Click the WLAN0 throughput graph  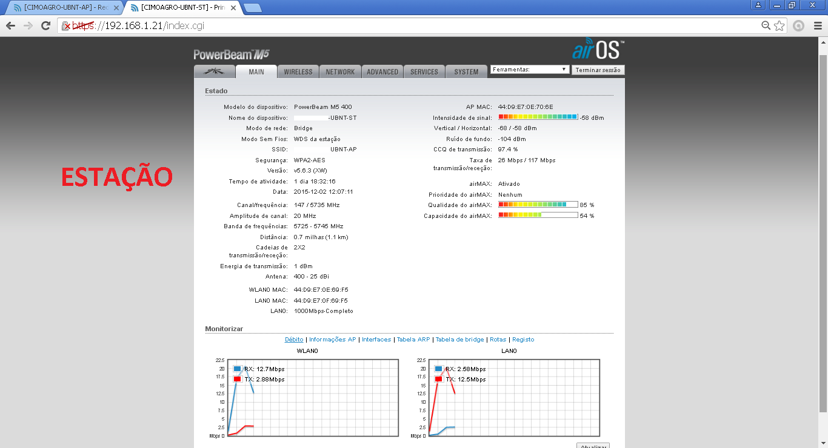point(312,397)
